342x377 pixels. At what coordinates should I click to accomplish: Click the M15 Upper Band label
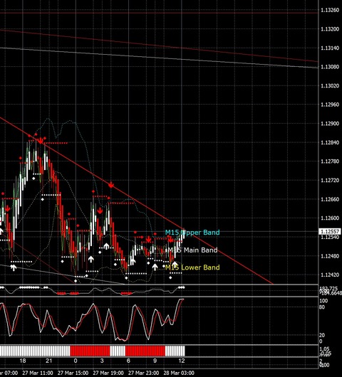pyautogui.click(x=192, y=233)
